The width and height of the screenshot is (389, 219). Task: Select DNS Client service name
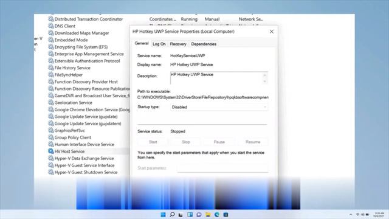65,26
